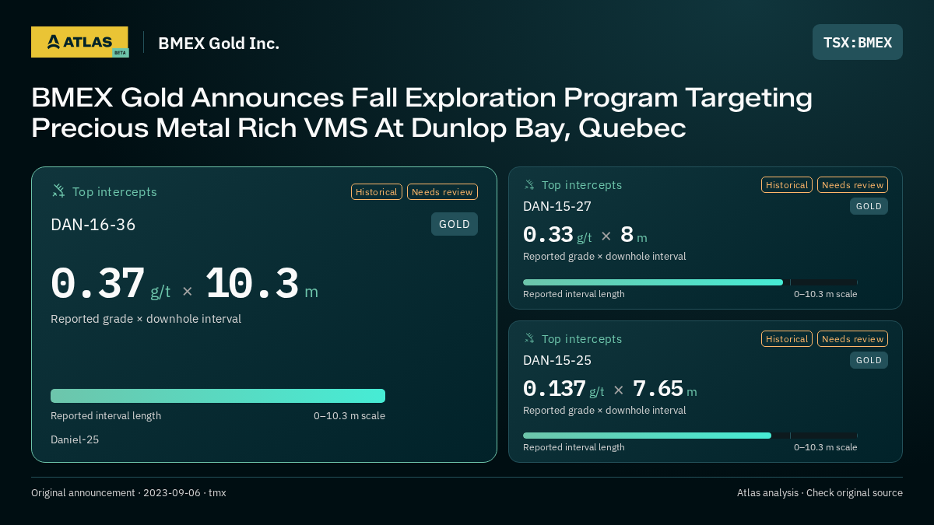Click the GOLD badge on DAN-16-36 card
Viewport: 934px width, 525px height.
(455, 224)
